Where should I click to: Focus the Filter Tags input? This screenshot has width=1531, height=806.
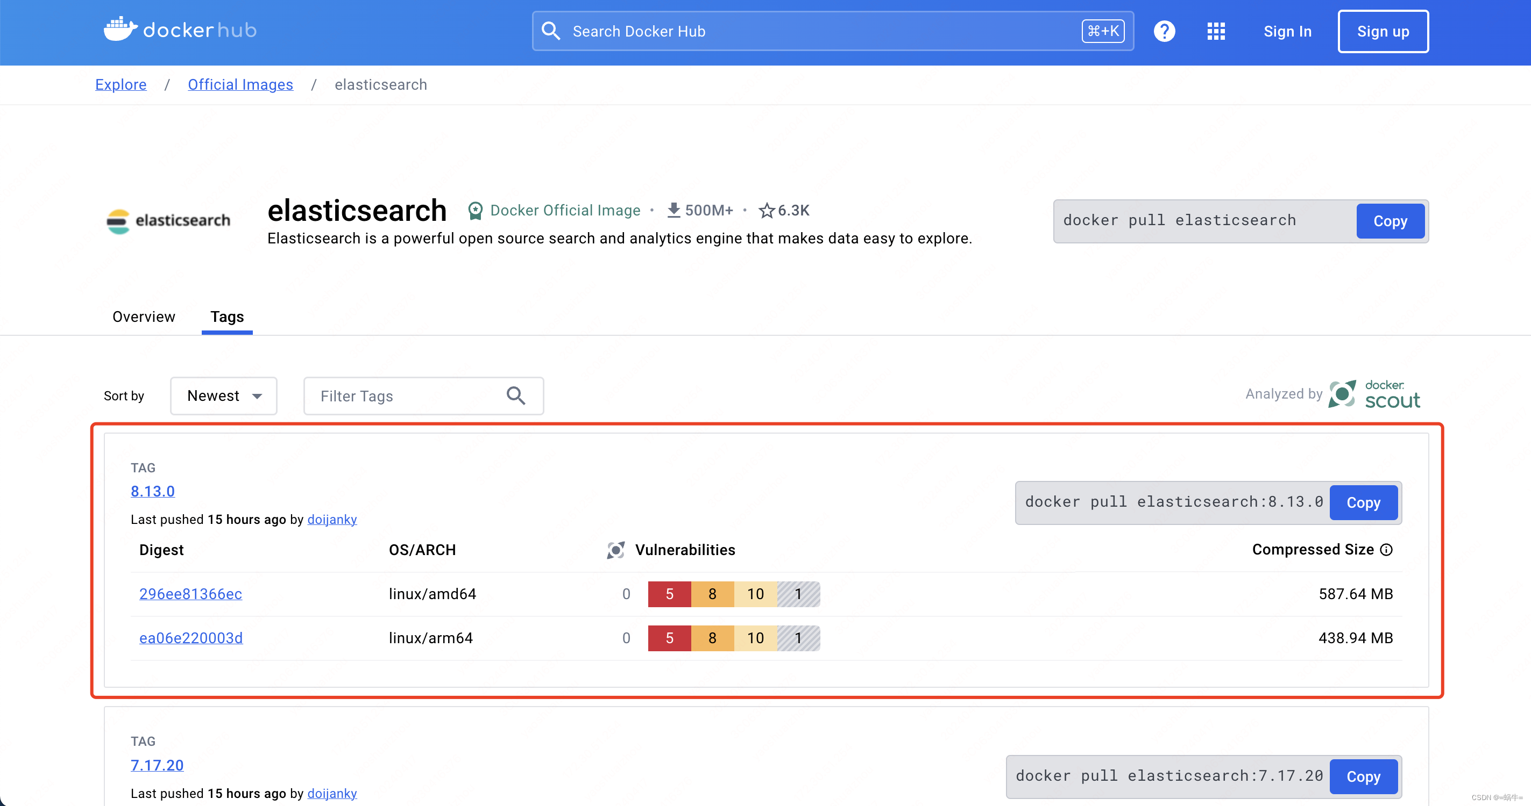pyautogui.click(x=423, y=396)
